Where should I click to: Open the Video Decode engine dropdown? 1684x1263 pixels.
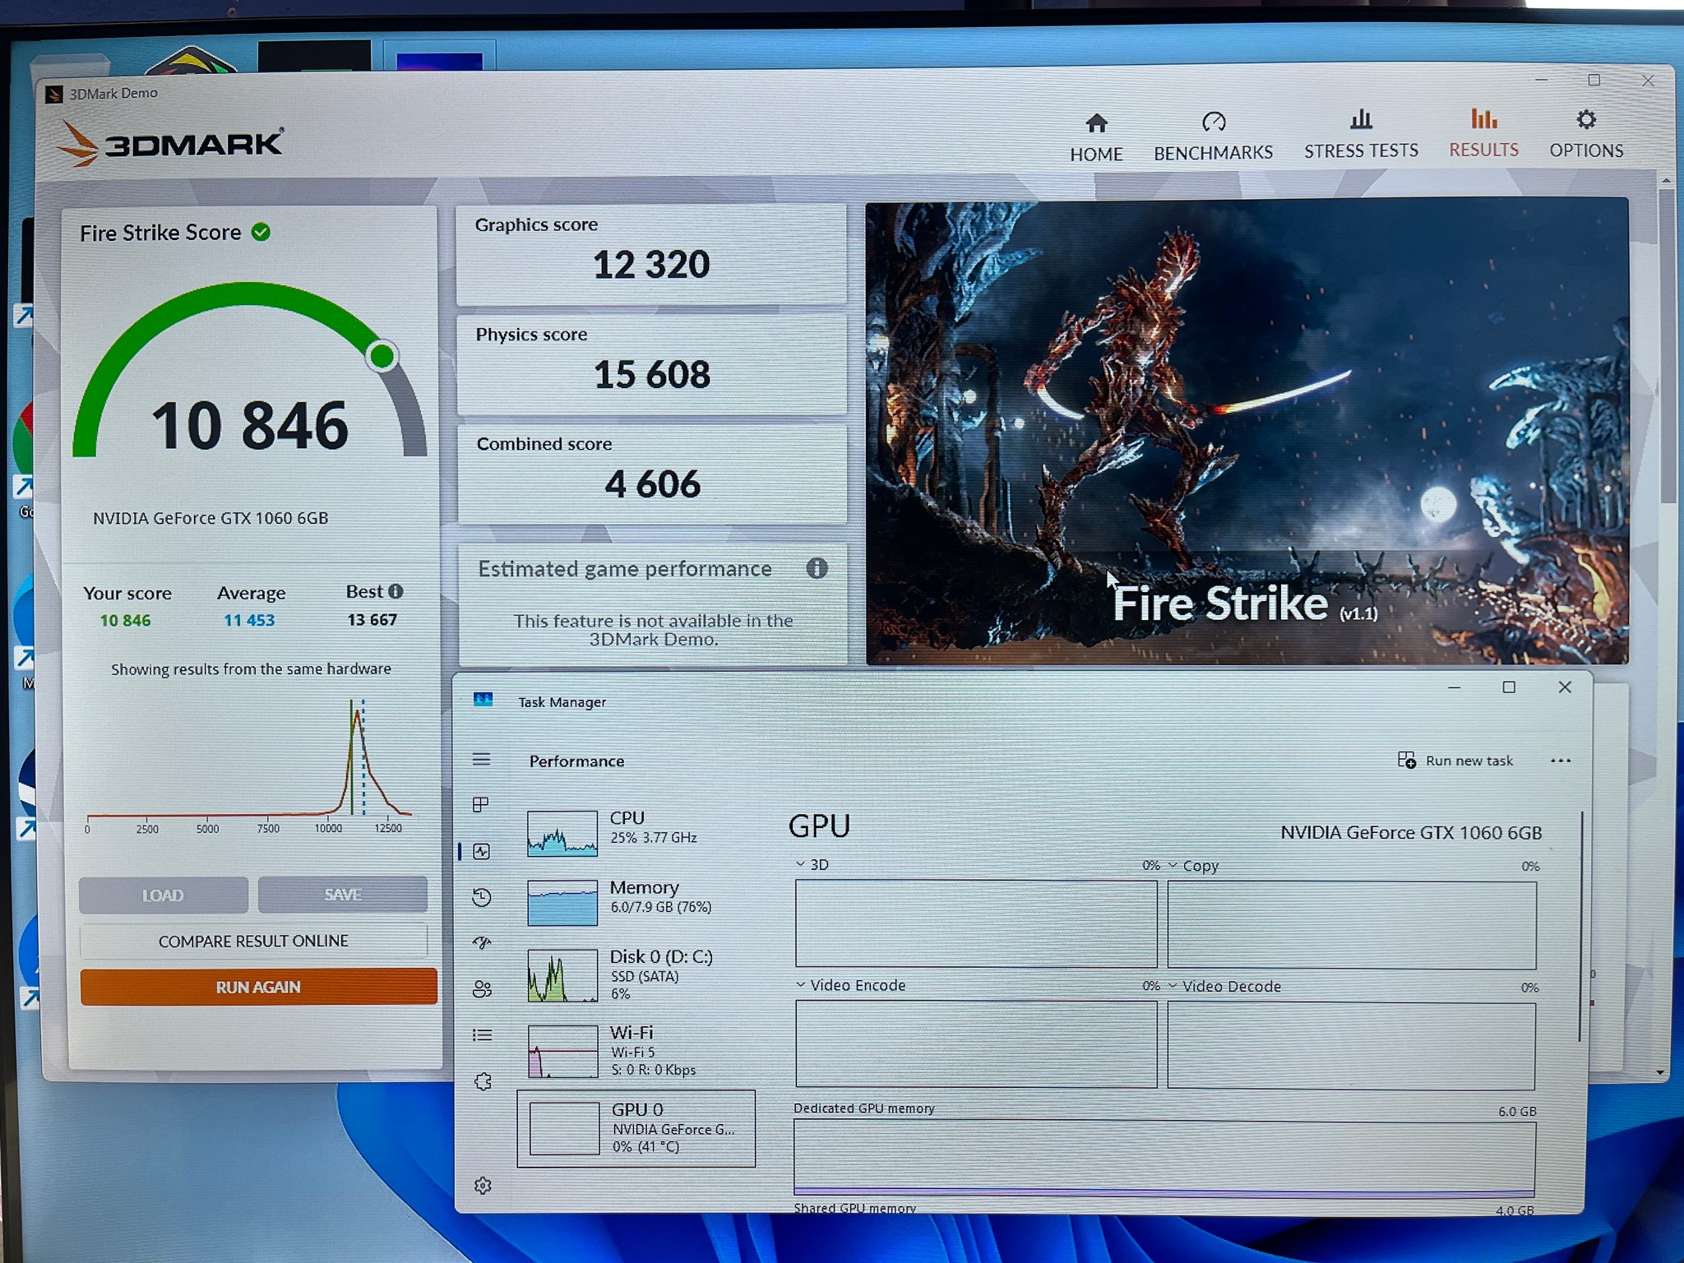[1224, 987]
